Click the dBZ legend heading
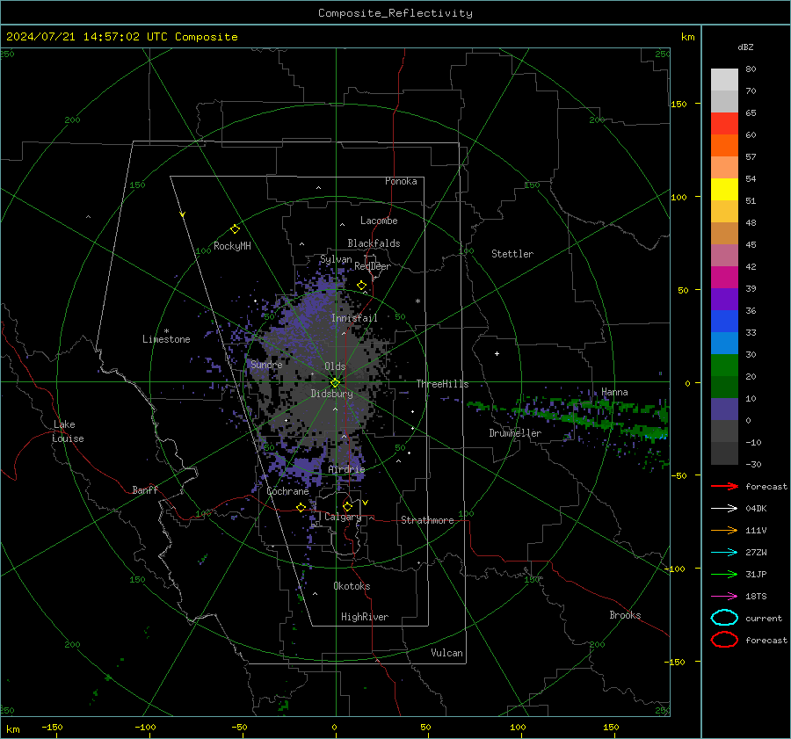The image size is (791, 739). coord(745,47)
